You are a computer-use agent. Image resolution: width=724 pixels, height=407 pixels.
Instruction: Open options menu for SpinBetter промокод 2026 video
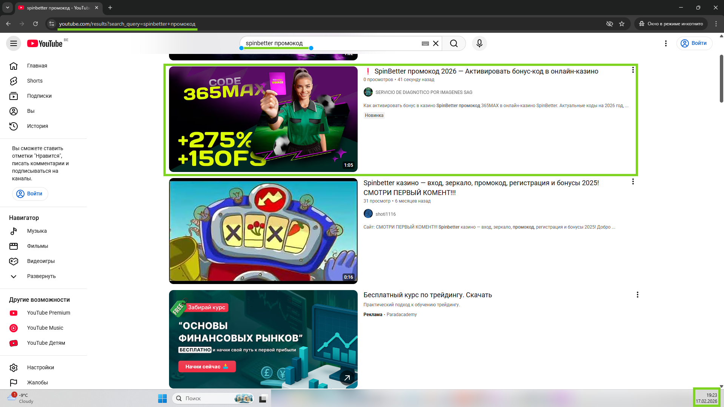point(633,70)
